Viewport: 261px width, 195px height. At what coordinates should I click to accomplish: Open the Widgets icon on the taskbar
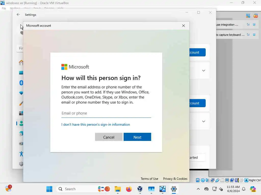(8, 189)
